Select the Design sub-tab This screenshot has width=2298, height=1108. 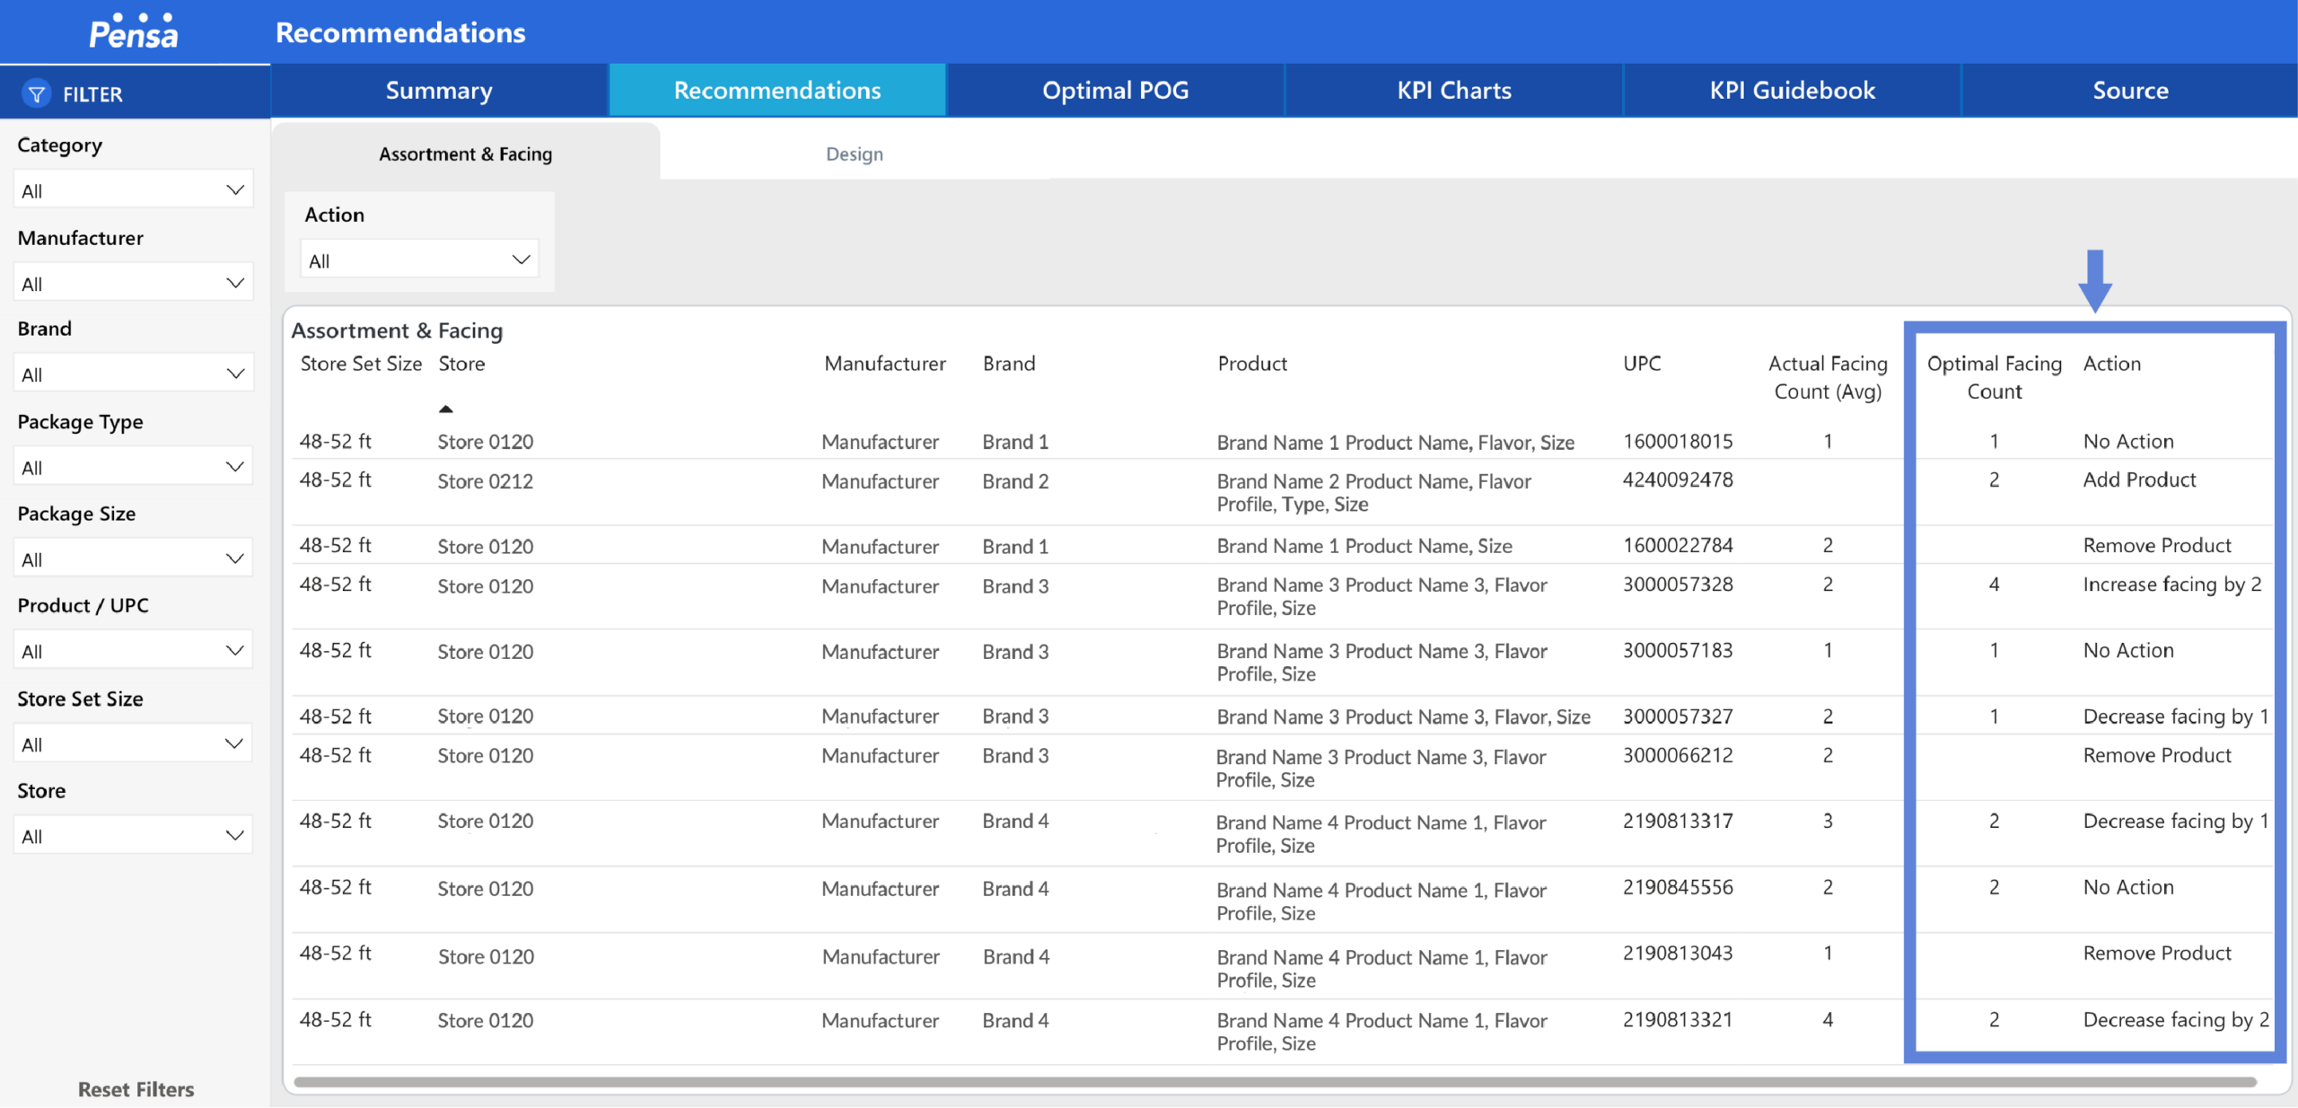pos(854,154)
